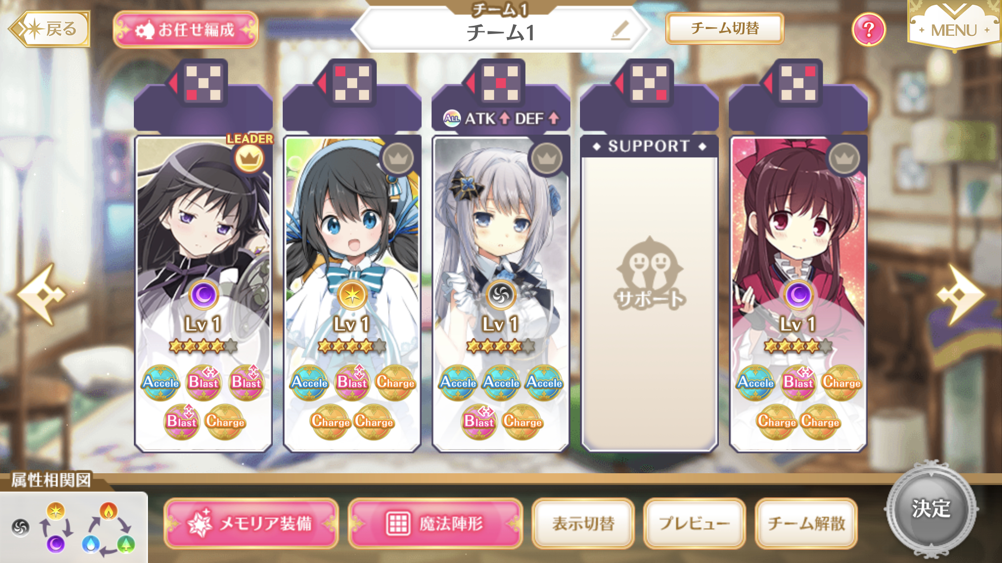Select the formation grid icon above the leader card
The width and height of the screenshot is (1002, 563).
[x=203, y=83]
